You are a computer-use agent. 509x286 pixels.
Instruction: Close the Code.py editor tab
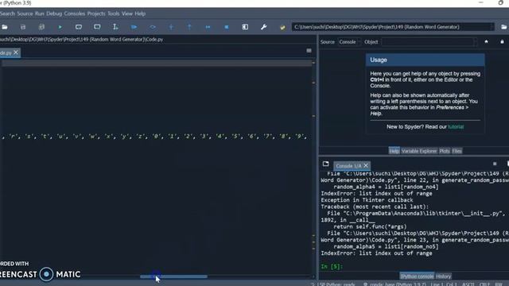pos(16,52)
